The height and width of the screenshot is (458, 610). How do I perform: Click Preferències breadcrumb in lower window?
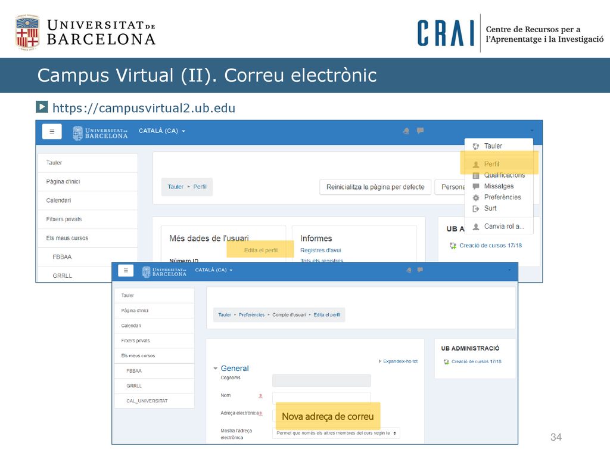click(252, 315)
